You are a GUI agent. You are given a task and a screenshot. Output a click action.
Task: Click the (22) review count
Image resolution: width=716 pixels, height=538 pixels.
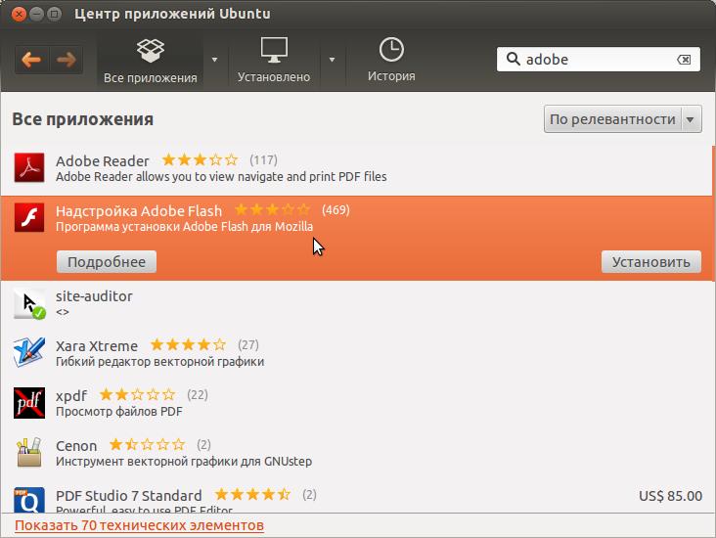click(x=198, y=394)
